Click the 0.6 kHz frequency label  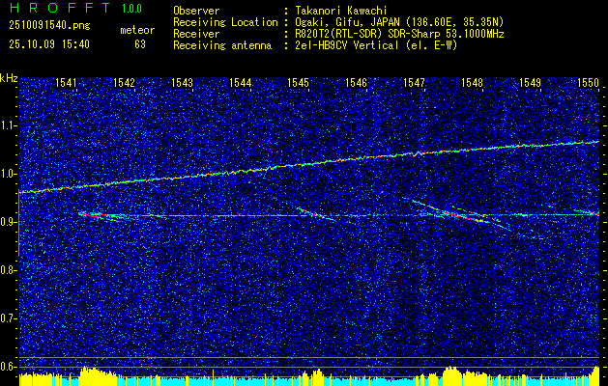(x=9, y=367)
